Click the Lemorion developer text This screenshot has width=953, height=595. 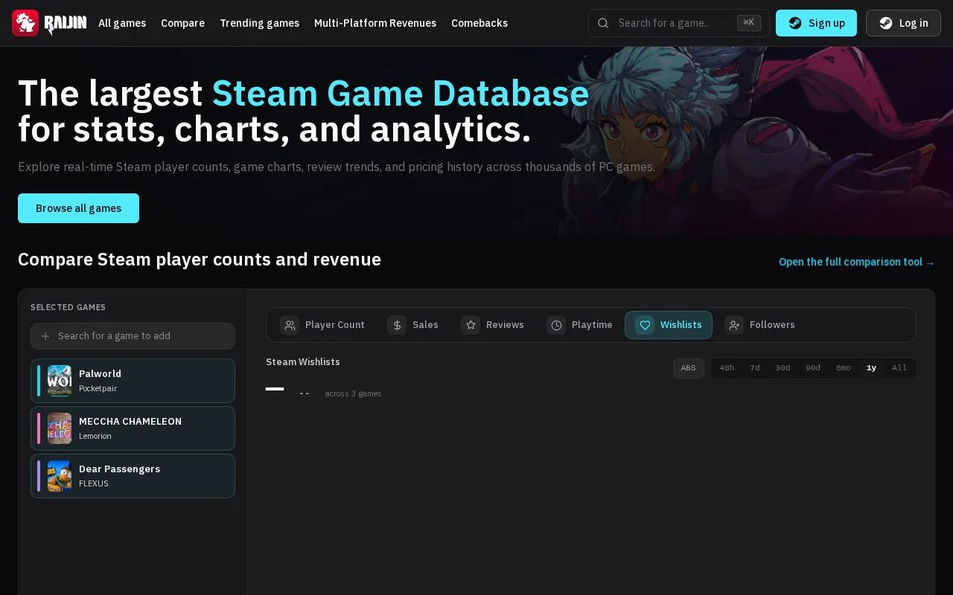tap(95, 436)
